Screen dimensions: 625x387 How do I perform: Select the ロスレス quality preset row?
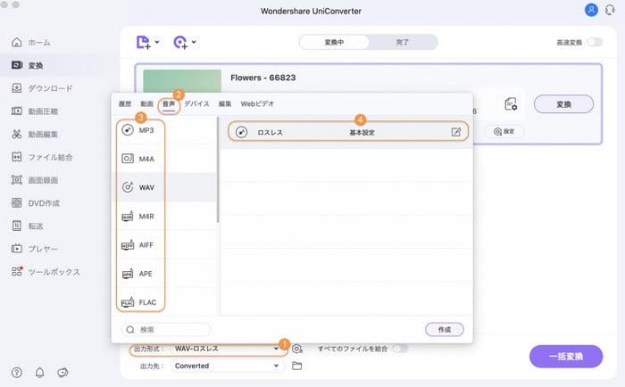(x=347, y=132)
